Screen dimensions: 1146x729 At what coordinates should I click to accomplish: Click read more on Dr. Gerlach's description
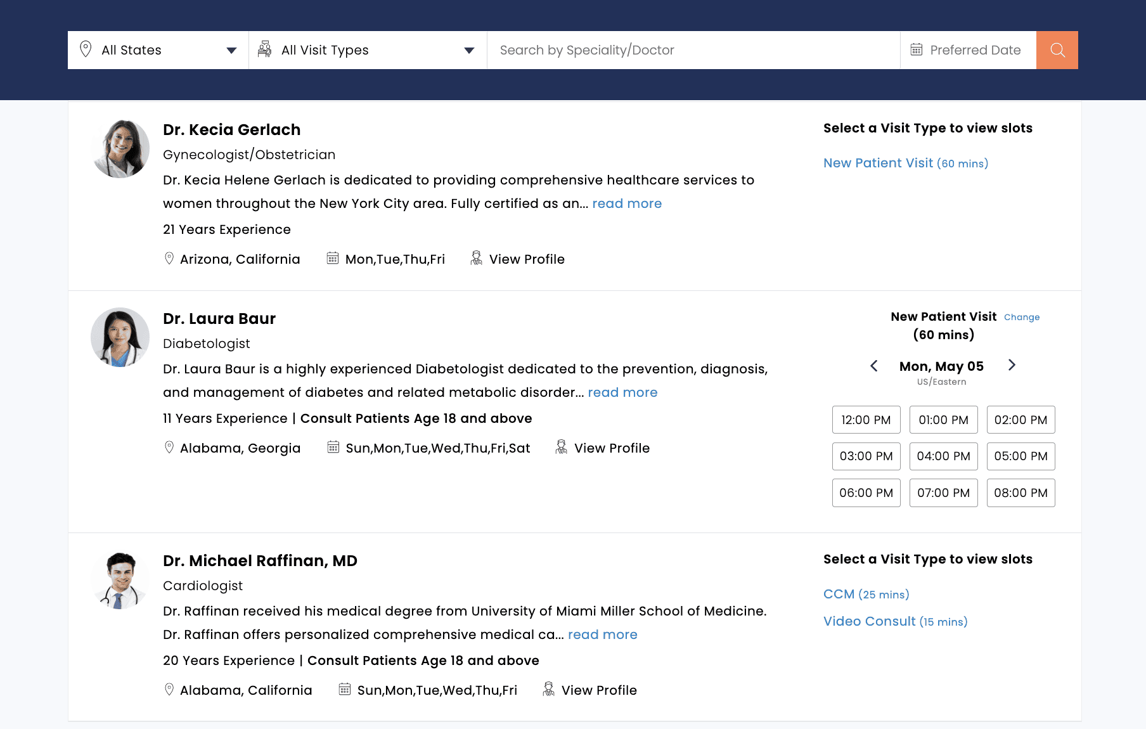pyautogui.click(x=627, y=203)
